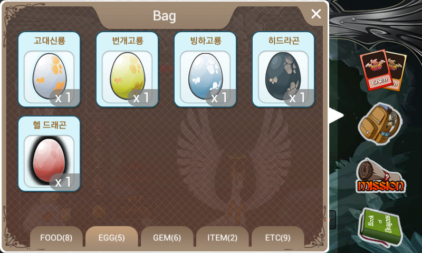Viewport: 422px width, 253px height.
Task: Switch to the FOOD(8) tab
Action: click(x=56, y=237)
